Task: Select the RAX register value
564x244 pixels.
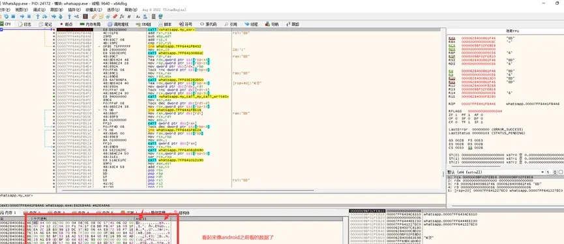Action: pos(478,38)
